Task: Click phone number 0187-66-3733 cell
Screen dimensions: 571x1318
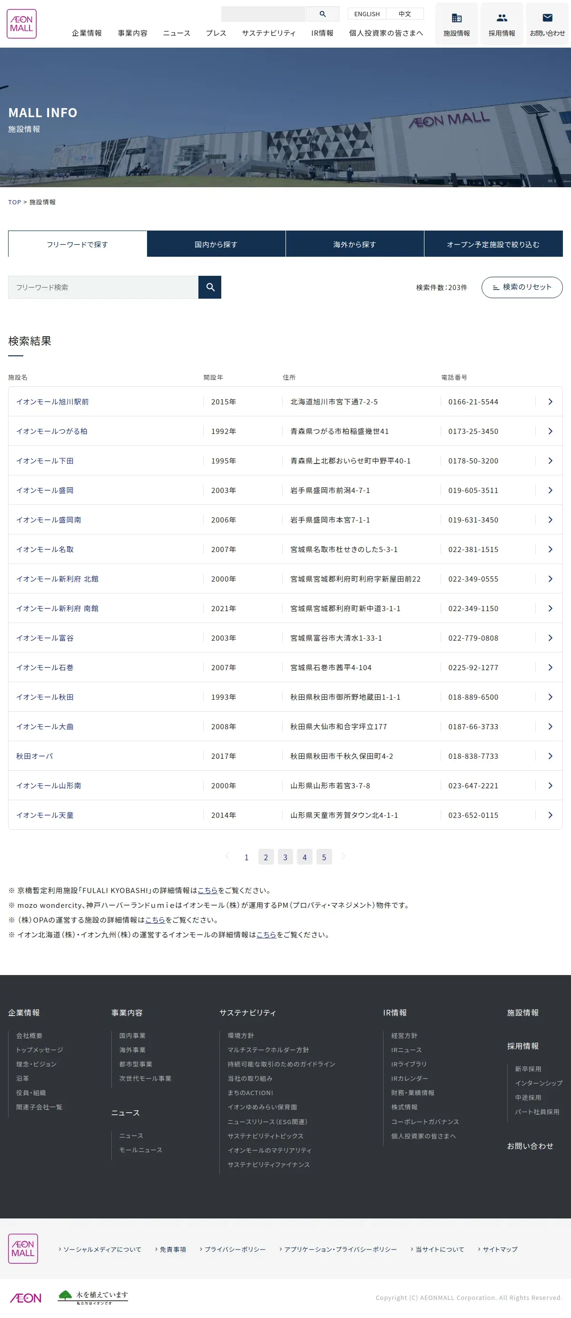Action: pyautogui.click(x=473, y=726)
